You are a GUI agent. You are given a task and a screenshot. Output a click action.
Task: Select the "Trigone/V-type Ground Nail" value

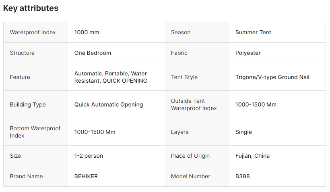272,77
